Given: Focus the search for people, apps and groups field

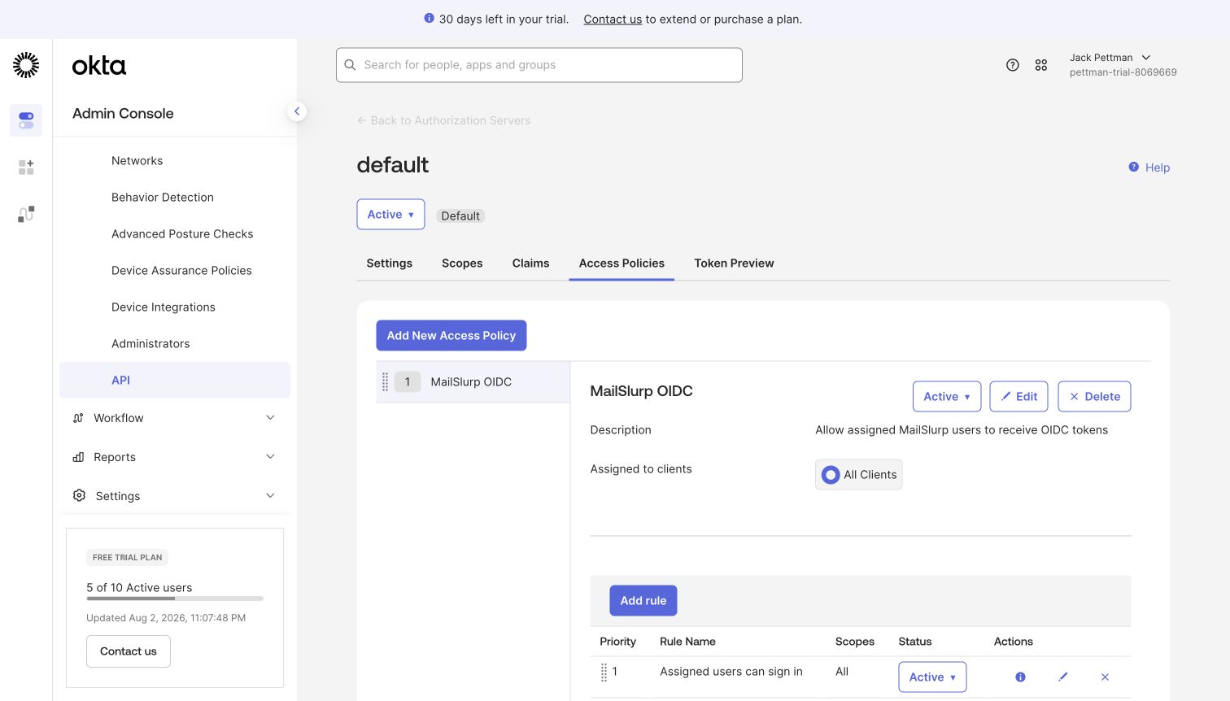Looking at the screenshot, I should (539, 65).
